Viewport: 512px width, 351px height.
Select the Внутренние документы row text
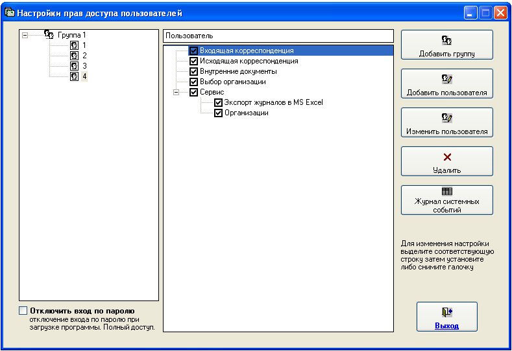238,71
